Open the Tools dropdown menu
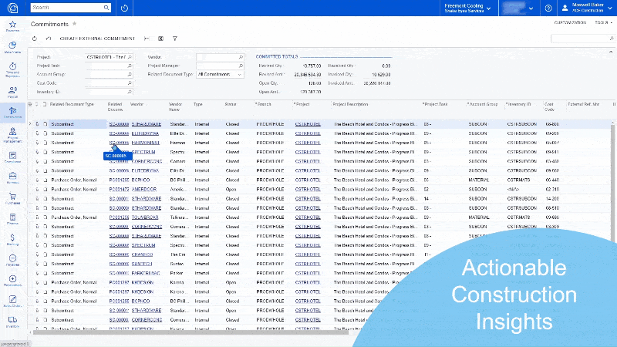The image size is (617, 347). [603, 23]
